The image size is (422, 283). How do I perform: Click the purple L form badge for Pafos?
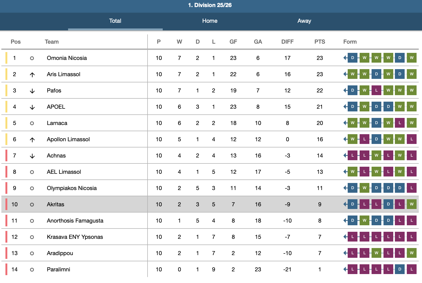click(x=376, y=90)
